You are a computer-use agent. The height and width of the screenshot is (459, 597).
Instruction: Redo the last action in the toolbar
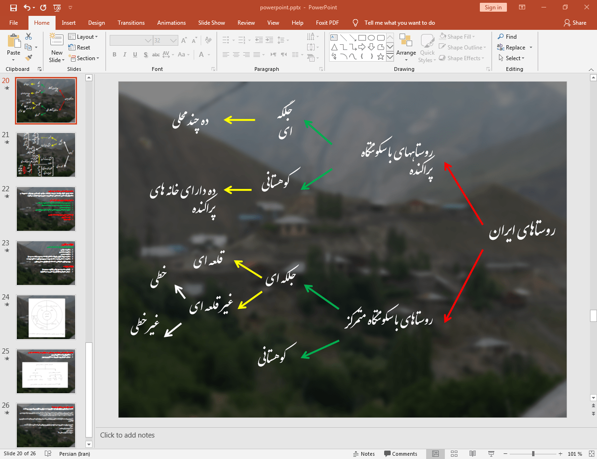pos(43,7)
